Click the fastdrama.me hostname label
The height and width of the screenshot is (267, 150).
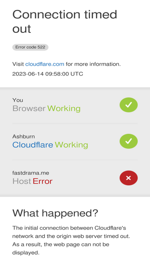[31, 173]
